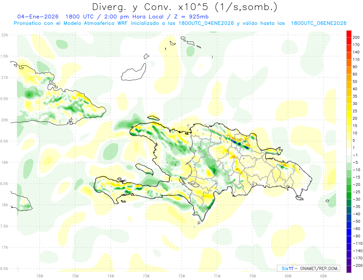The height and width of the screenshot is (280, 363).
Task: Click the 19N latitude label
Action: (5, 162)
